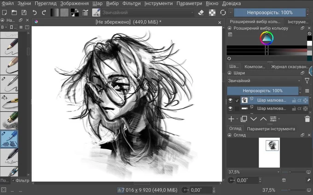Screen dimensions: 313x195
Task: Open the 'Інструменти' menu
Action: 158,3
